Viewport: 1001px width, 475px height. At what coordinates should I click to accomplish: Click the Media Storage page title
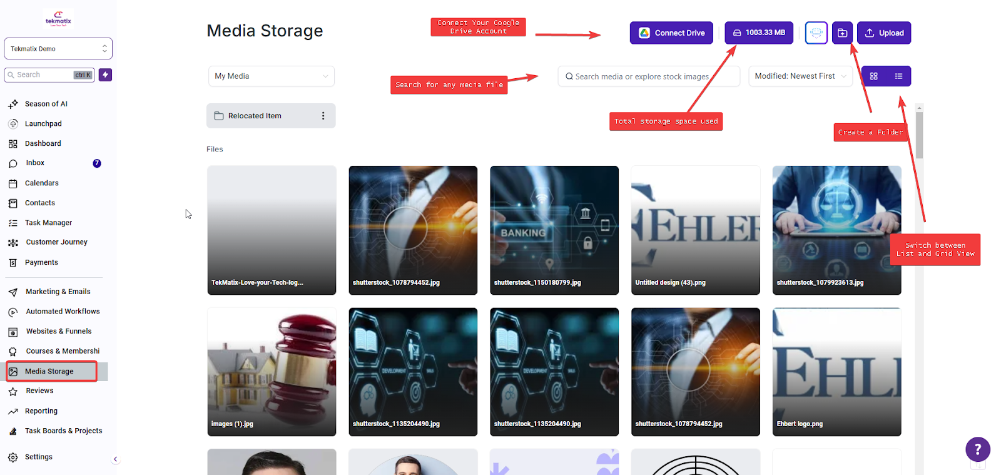265,31
